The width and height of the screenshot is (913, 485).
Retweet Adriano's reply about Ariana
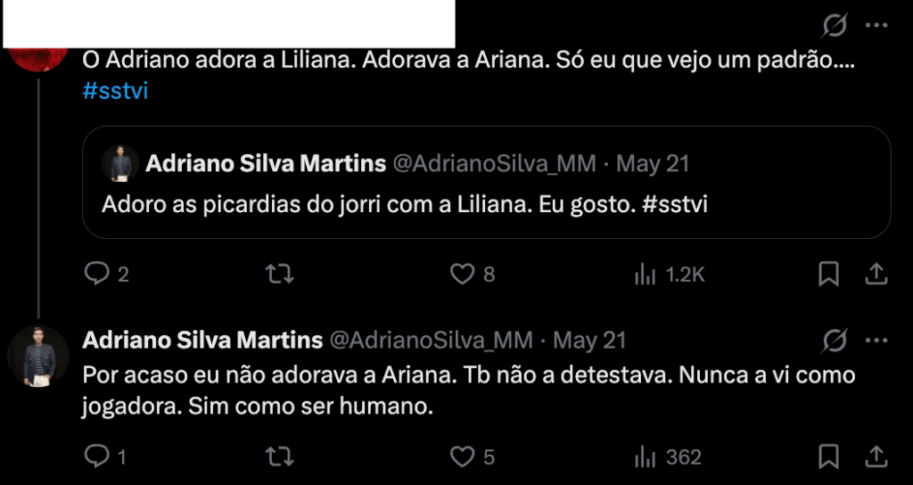click(279, 457)
